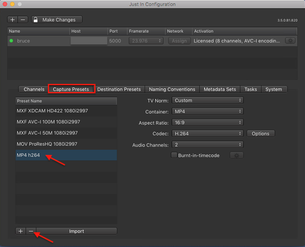Click the Activation column header
This screenshot has width=305, height=247.
(x=245, y=31)
